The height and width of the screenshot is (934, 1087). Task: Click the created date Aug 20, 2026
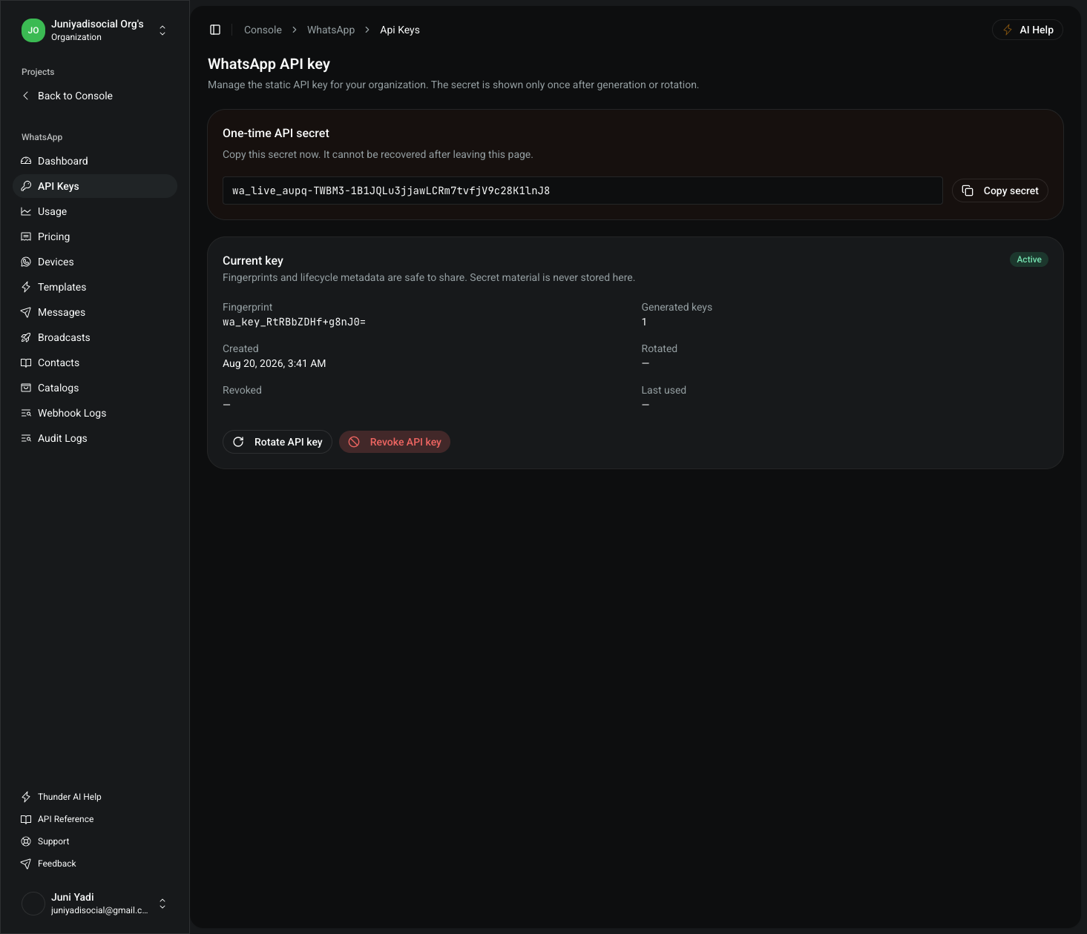pyautogui.click(x=275, y=363)
